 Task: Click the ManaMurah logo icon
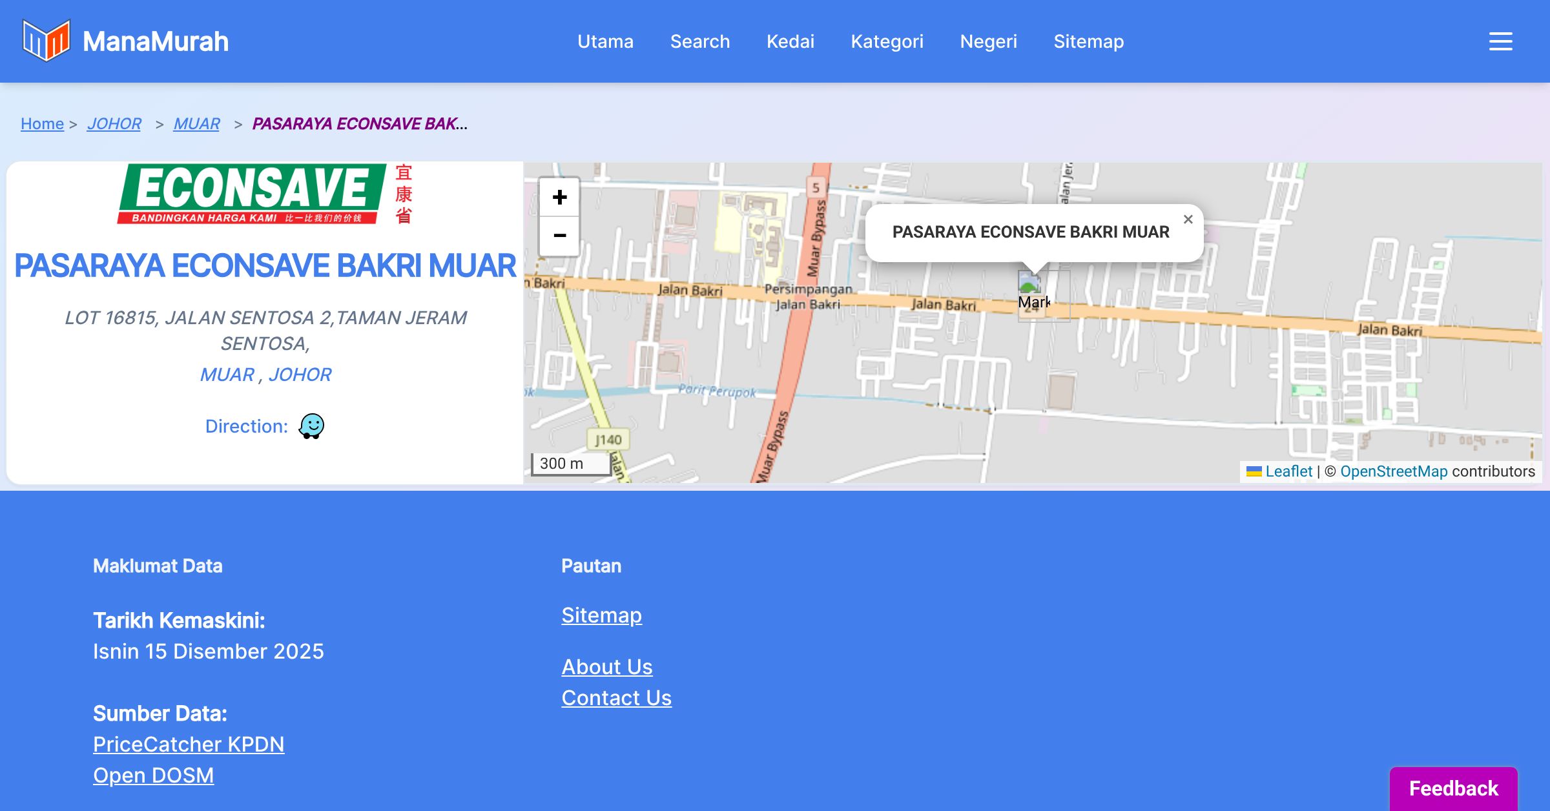click(x=46, y=41)
